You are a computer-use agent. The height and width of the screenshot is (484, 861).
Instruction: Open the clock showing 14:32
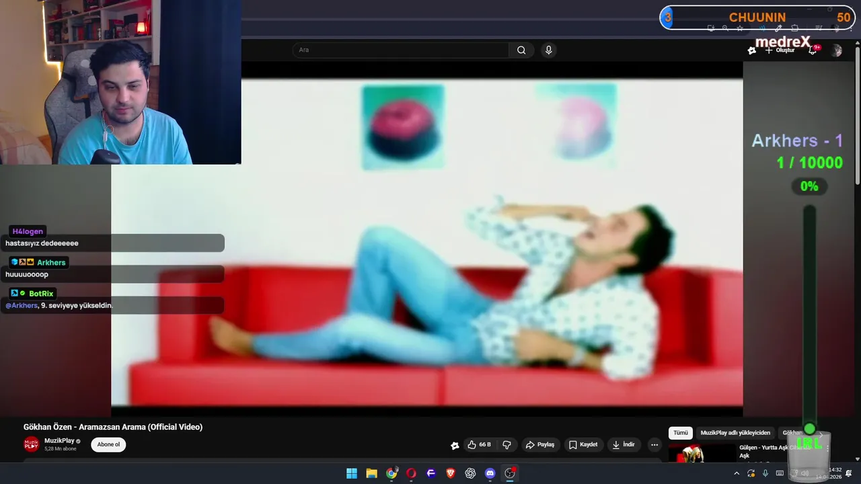(x=830, y=473)
